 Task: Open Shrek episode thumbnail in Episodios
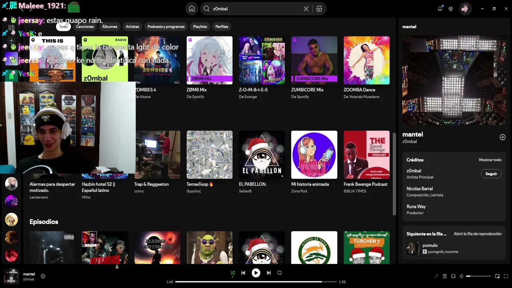click(x=210, y=248)
